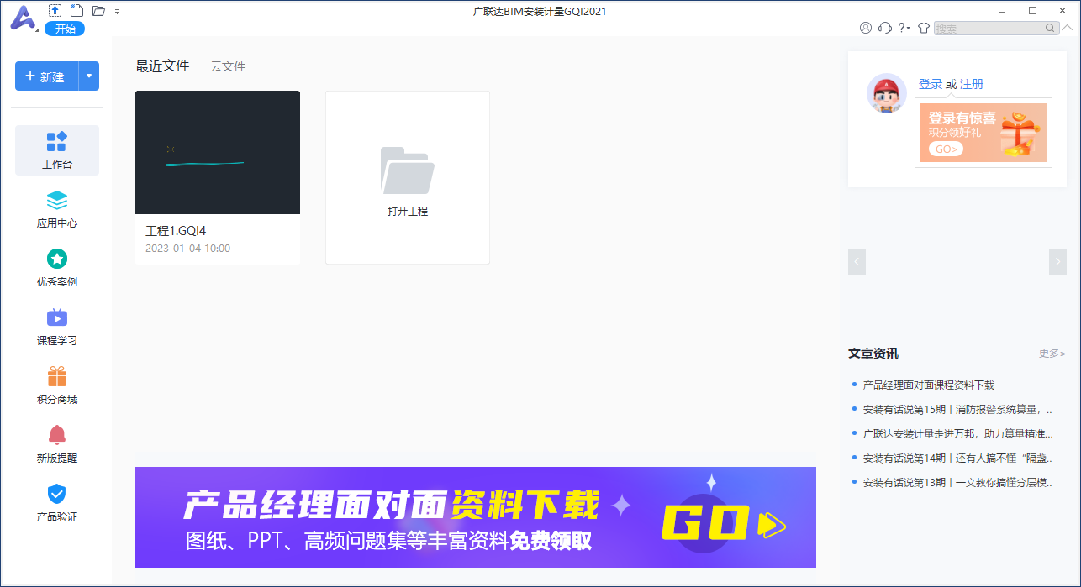The height and width of the screenshot is (587, 1081).
Task: Open 应用中心 from the sidebar
Action: coord(56,208)
